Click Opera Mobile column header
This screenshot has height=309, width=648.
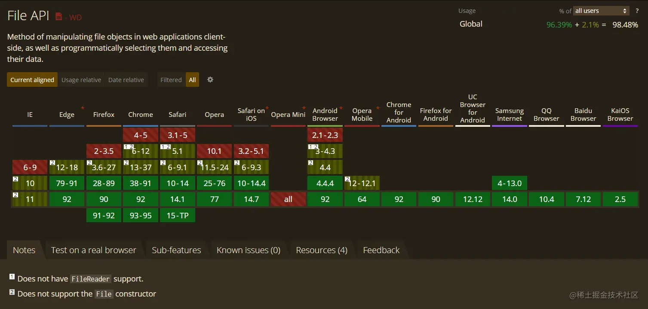pos(362,115)
